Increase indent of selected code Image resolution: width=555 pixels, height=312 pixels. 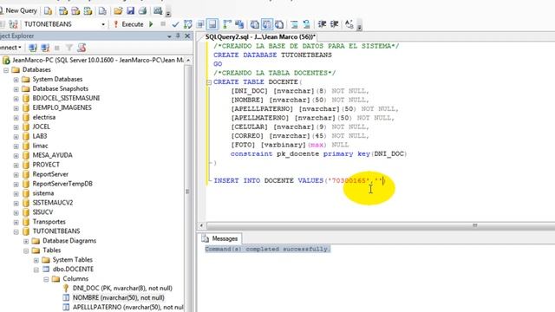point(334,24)
